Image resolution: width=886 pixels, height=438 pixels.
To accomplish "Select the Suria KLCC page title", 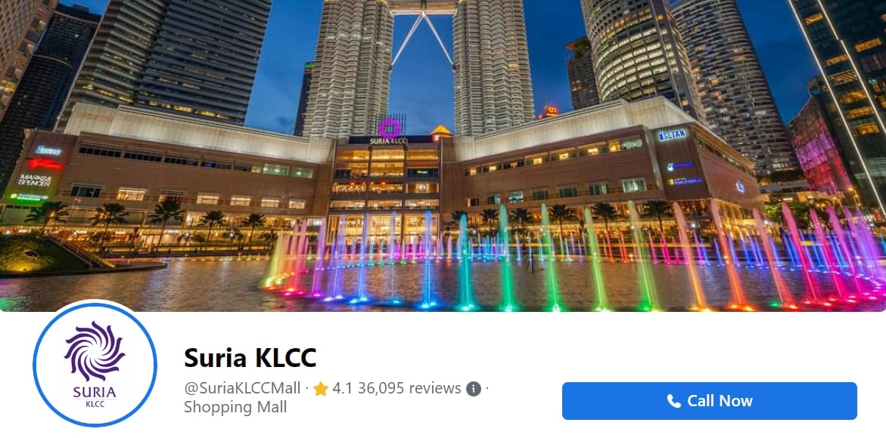I will click(x=250, y=357).
